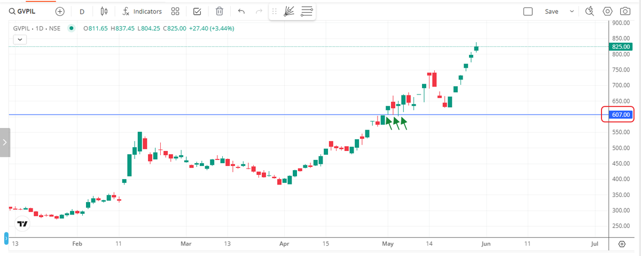Image resolution: width=641 pixels, height=256 pixels.
Task: Open the chart layout selector square
Action: pyautogui.click(x=528, y=11)
